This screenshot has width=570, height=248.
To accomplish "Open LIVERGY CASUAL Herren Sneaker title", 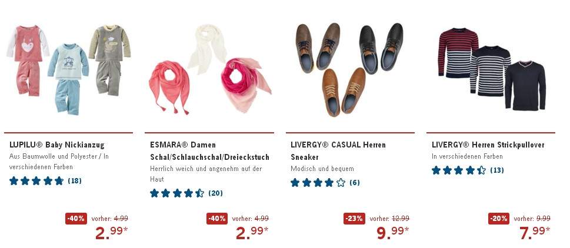I will point(338,150).
